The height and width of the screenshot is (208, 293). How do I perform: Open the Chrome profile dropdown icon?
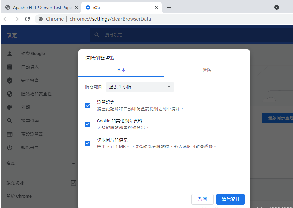coord(277,7)
